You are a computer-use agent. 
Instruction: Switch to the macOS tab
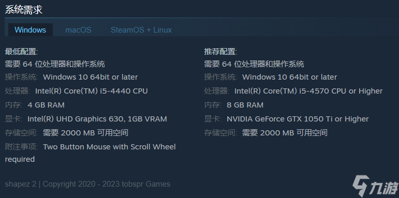click(78, 30)
